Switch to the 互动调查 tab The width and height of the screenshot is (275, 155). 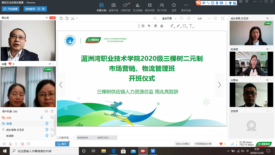coord(137,7)
